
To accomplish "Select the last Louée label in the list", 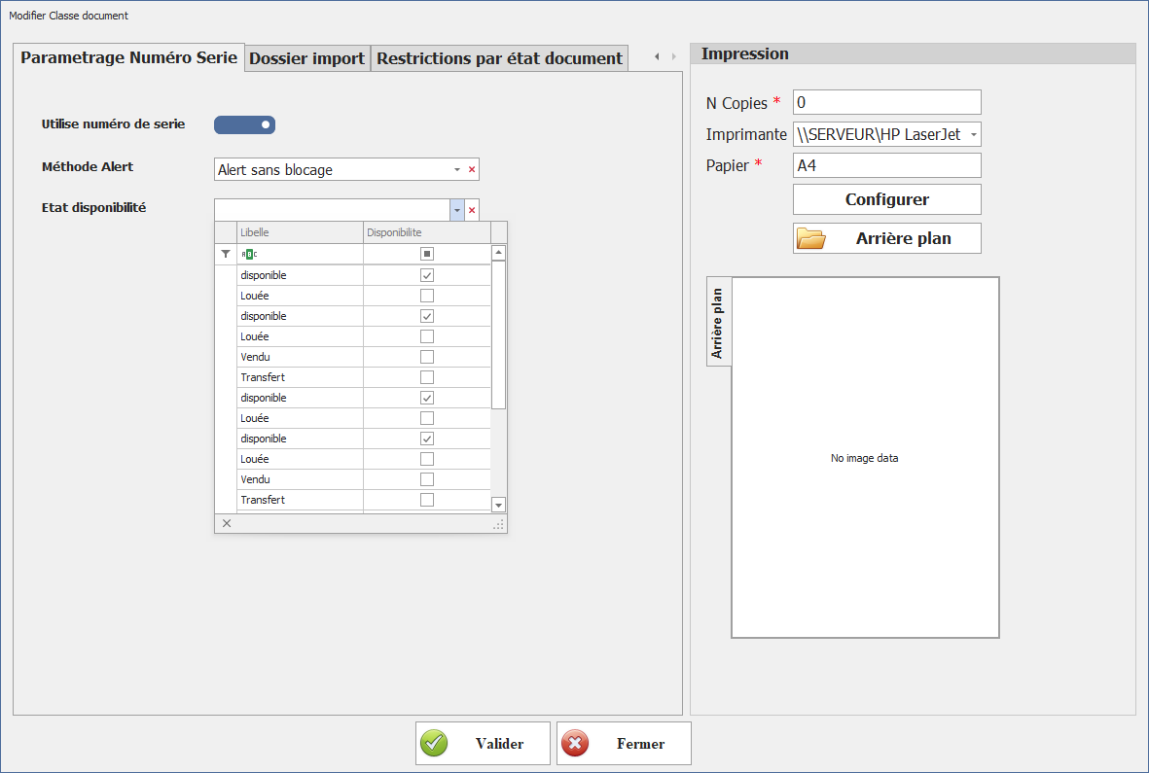I will [254, 459].
